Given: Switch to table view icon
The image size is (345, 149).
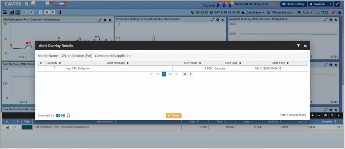Looking at the screenshot, I should [18, 12].
